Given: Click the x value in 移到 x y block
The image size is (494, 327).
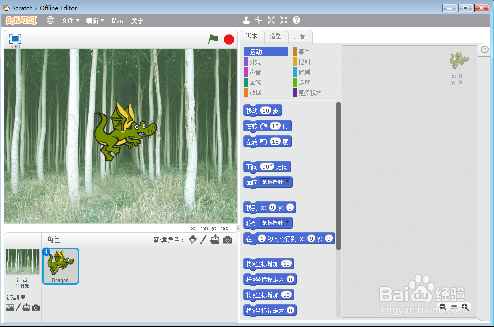Looking at the screenshot, I should tap(272, 207).
